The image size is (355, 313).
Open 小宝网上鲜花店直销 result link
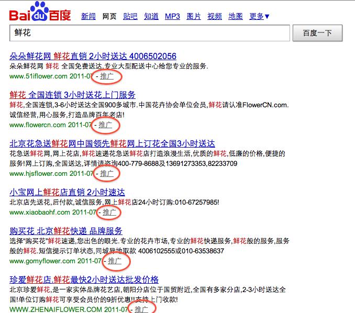point(67,193)
